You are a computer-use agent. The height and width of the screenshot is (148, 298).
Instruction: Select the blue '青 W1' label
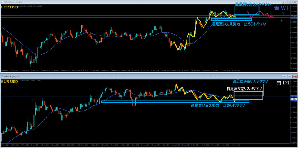282,8
